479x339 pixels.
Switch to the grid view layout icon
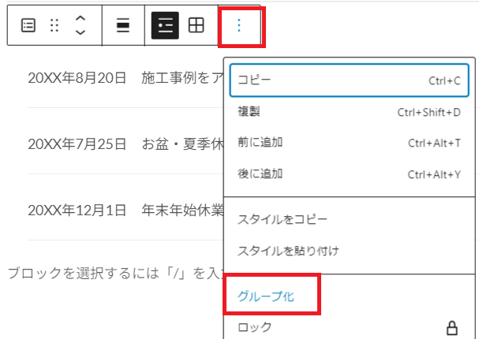[196, 25]
